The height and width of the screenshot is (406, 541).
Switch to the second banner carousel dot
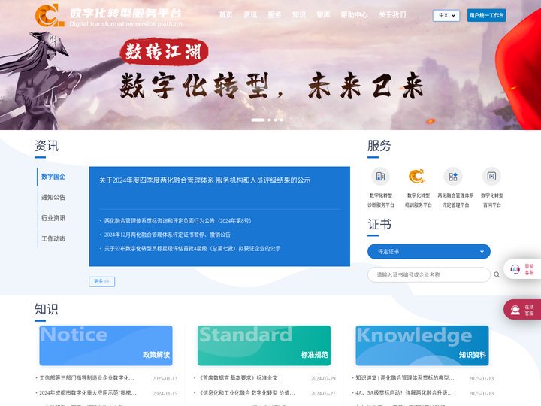click(x=270, y=120)
